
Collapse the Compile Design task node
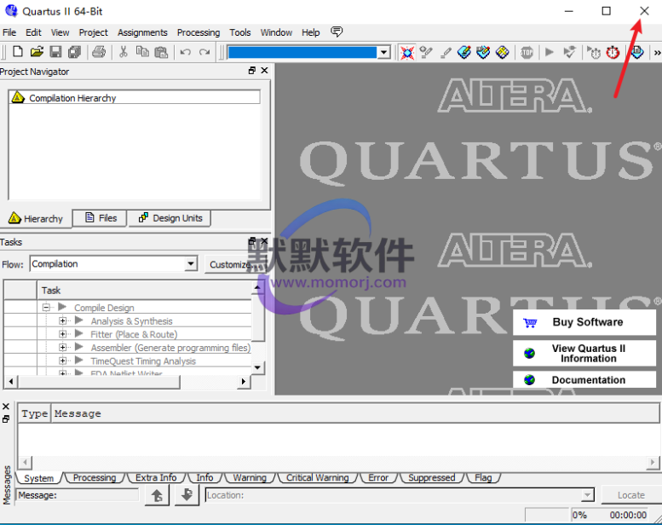tap(46, 308)
